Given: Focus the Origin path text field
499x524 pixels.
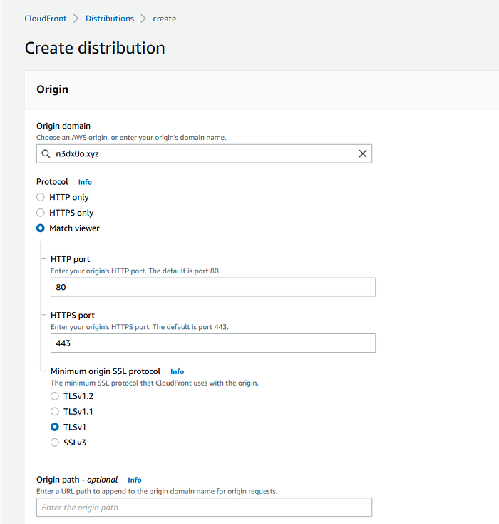Looking at the screenshot, I should 204,508.
